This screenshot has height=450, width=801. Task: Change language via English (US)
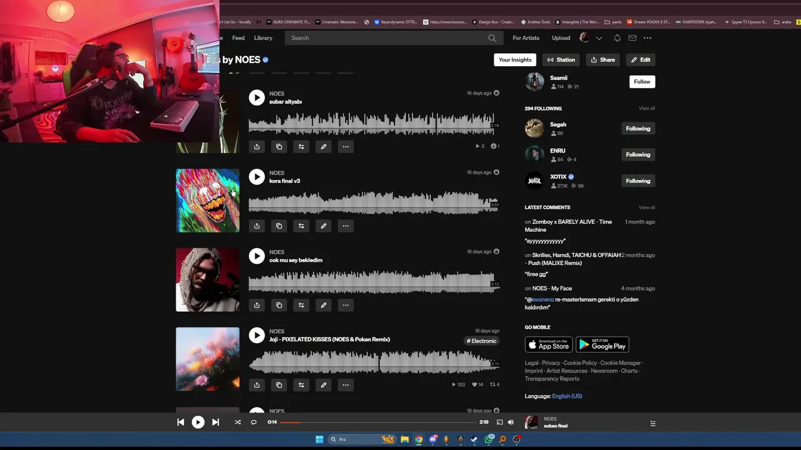point(567,396)
